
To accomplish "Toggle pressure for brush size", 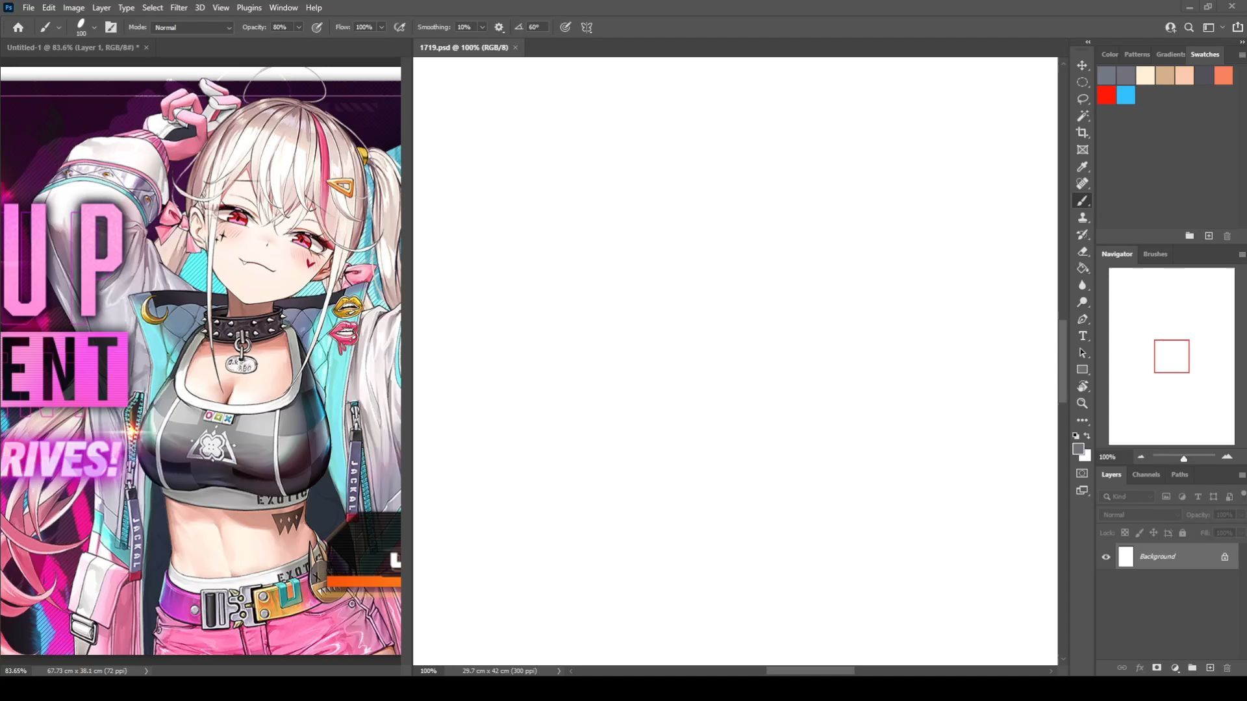I will (566, 27).
